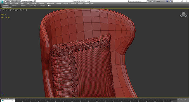Switch to the Selection ribbon tab
Image resolution: width=189 pixels, height=102 pixels.
23,5
